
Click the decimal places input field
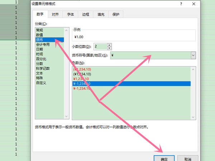click(100, 46)
